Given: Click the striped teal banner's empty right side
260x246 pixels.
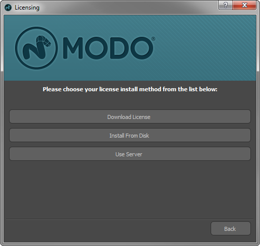Looking at the screenshot, I should 205,48.
